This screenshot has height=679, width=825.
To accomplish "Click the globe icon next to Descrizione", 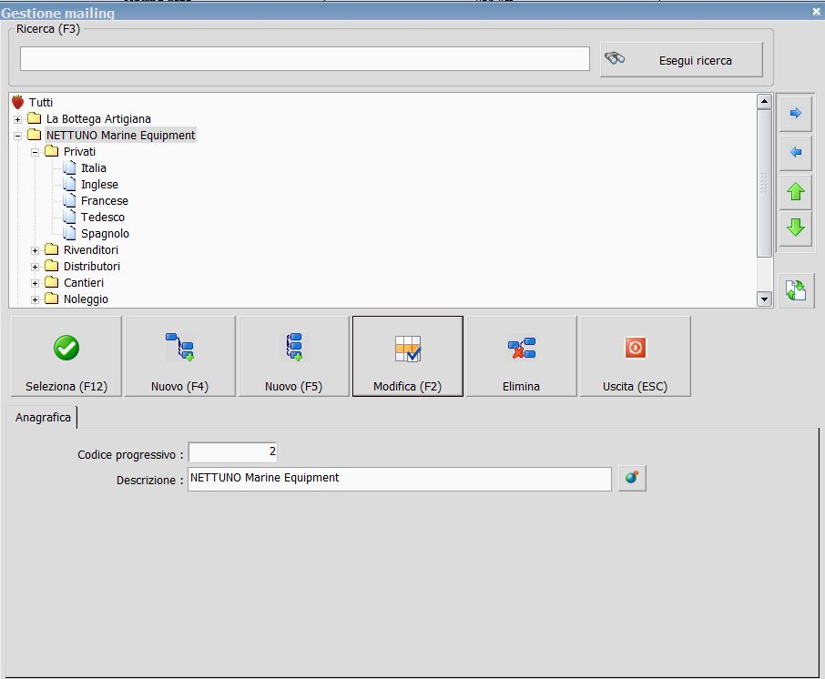I will (x=632, y=478).
